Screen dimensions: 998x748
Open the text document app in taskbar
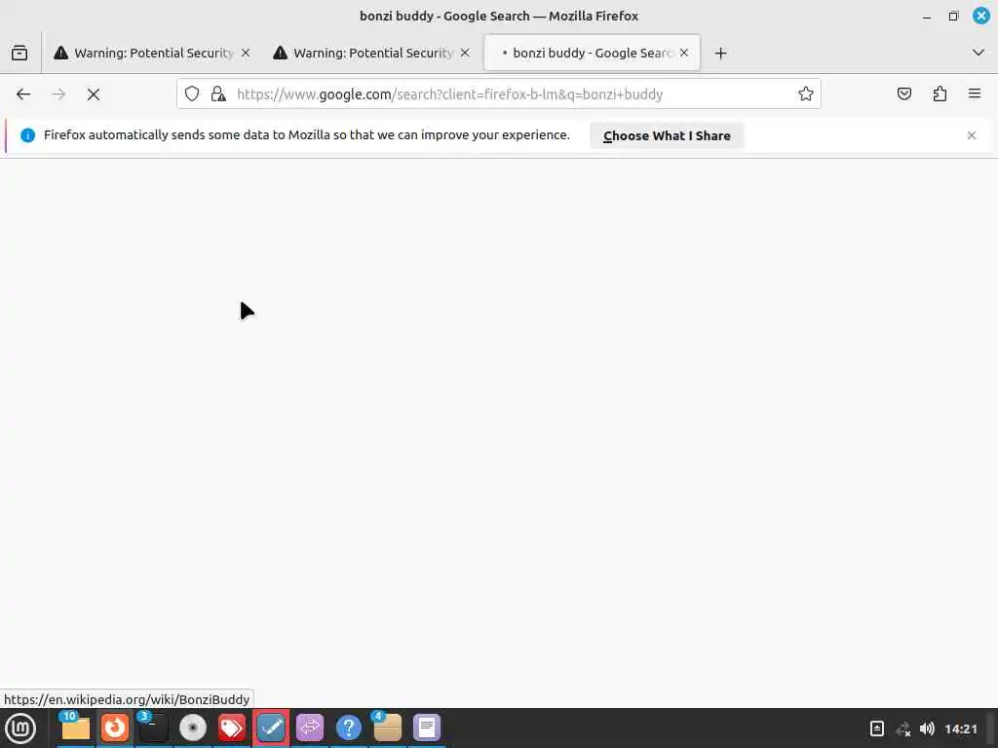coord(427,729)
